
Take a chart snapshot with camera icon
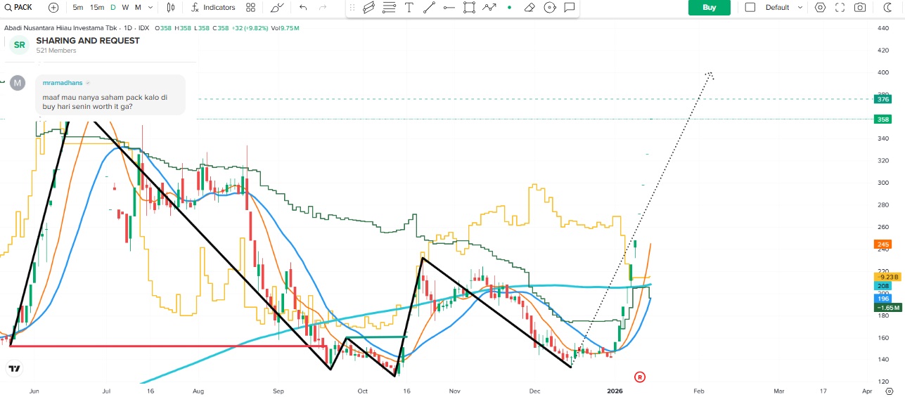859,7
